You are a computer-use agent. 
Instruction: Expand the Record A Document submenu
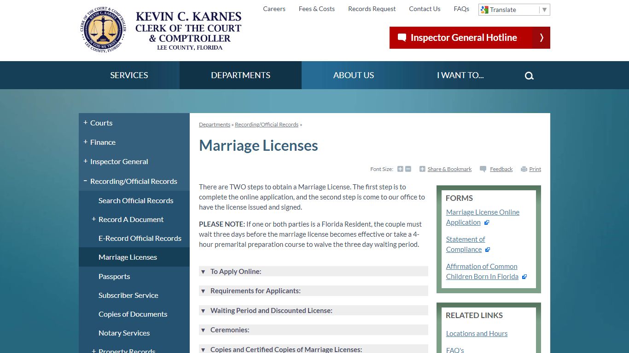tap(93, 219)
